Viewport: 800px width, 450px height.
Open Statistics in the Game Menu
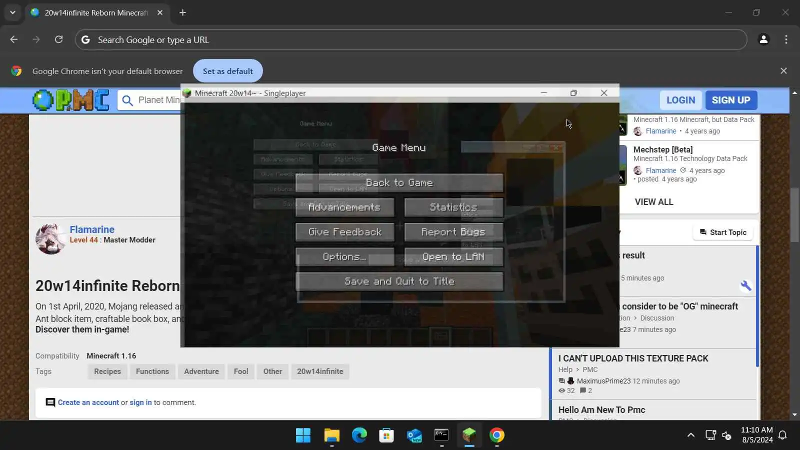453,207
